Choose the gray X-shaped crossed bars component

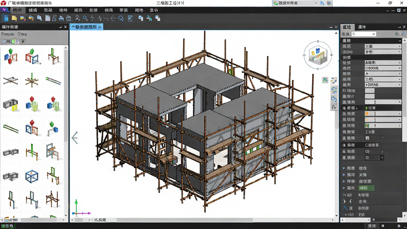point(11,80)
